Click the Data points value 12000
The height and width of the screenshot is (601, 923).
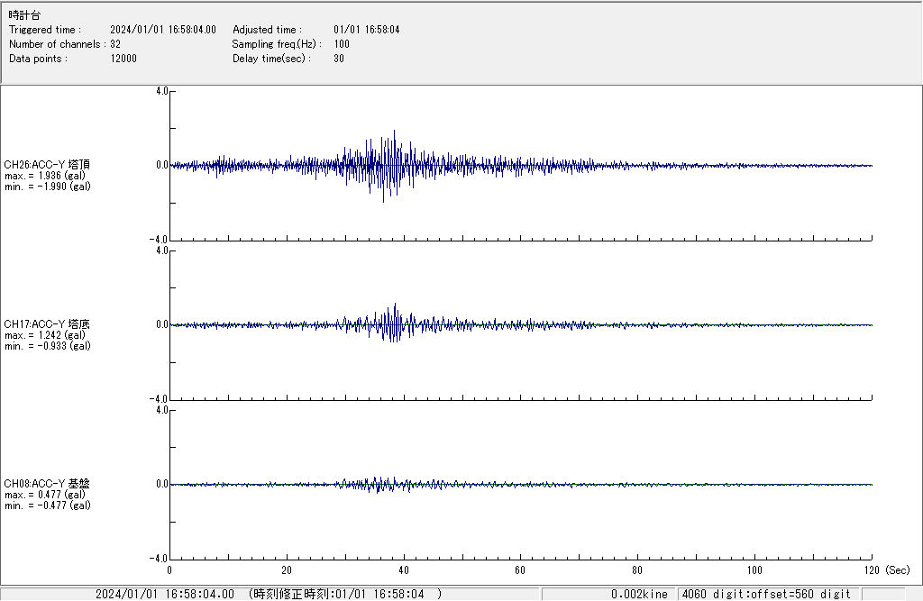123,59
